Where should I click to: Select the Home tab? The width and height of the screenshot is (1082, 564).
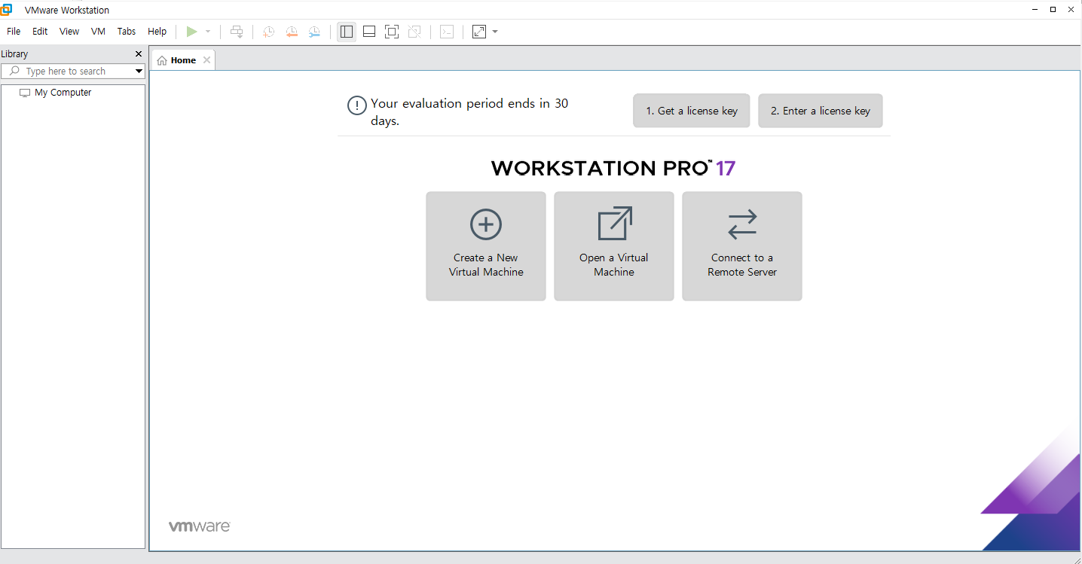pos(183,60)
